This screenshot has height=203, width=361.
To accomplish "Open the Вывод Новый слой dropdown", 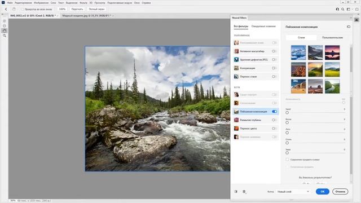I will click(293, 192).
